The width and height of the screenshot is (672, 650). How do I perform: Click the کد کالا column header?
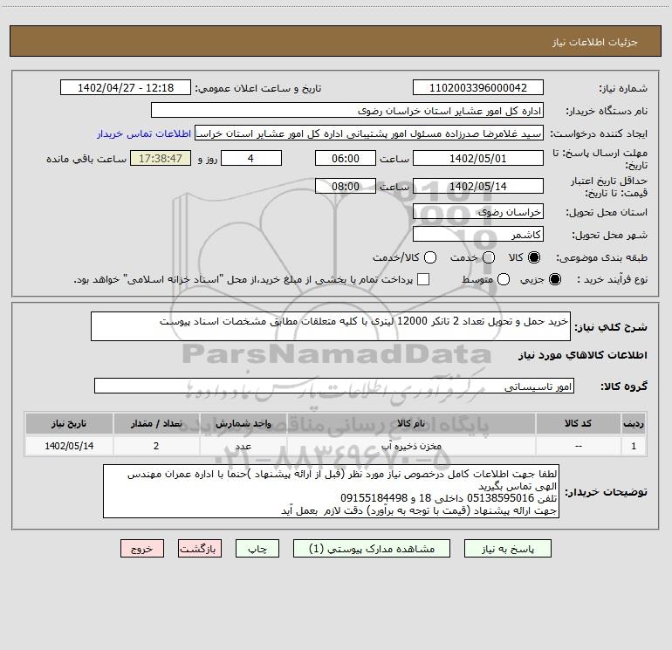578,424
